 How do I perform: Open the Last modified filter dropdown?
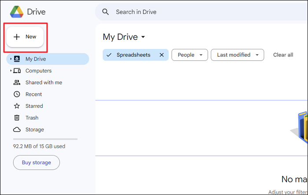click(x=237, y=55)
